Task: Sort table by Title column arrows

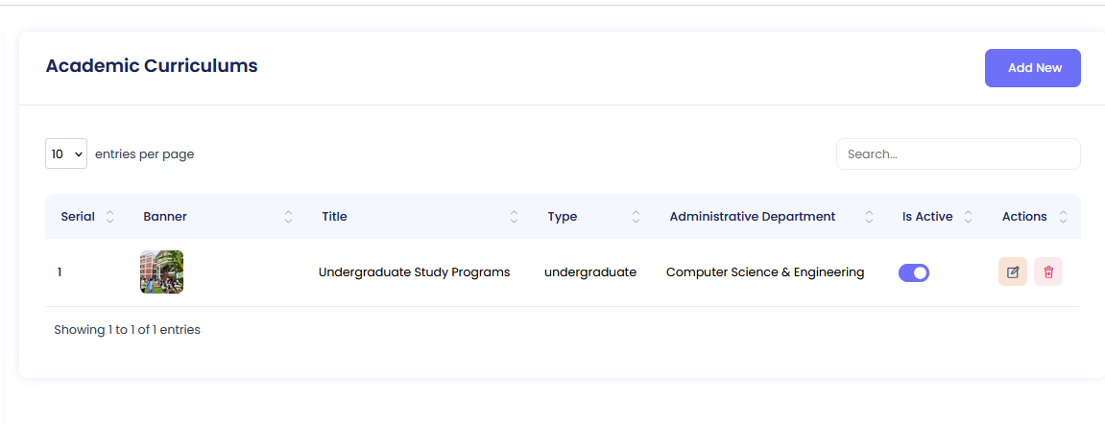Action: tap(514, 217)
